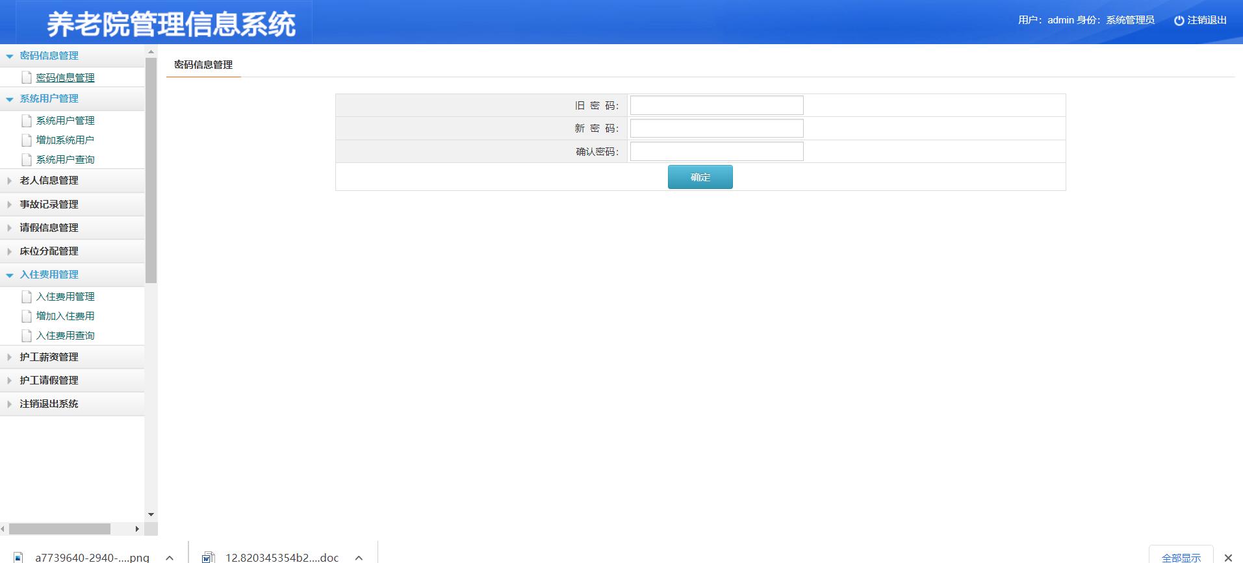Focus the 确认密码 input field
The width and height of the screenshot is (1243, 563).
(717, 151)
